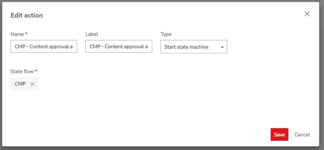
Task: Click the "Start state machine" selected value text
Action: (186, 47)
